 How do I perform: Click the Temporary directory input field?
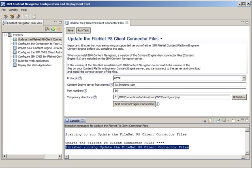pos(172,97)
